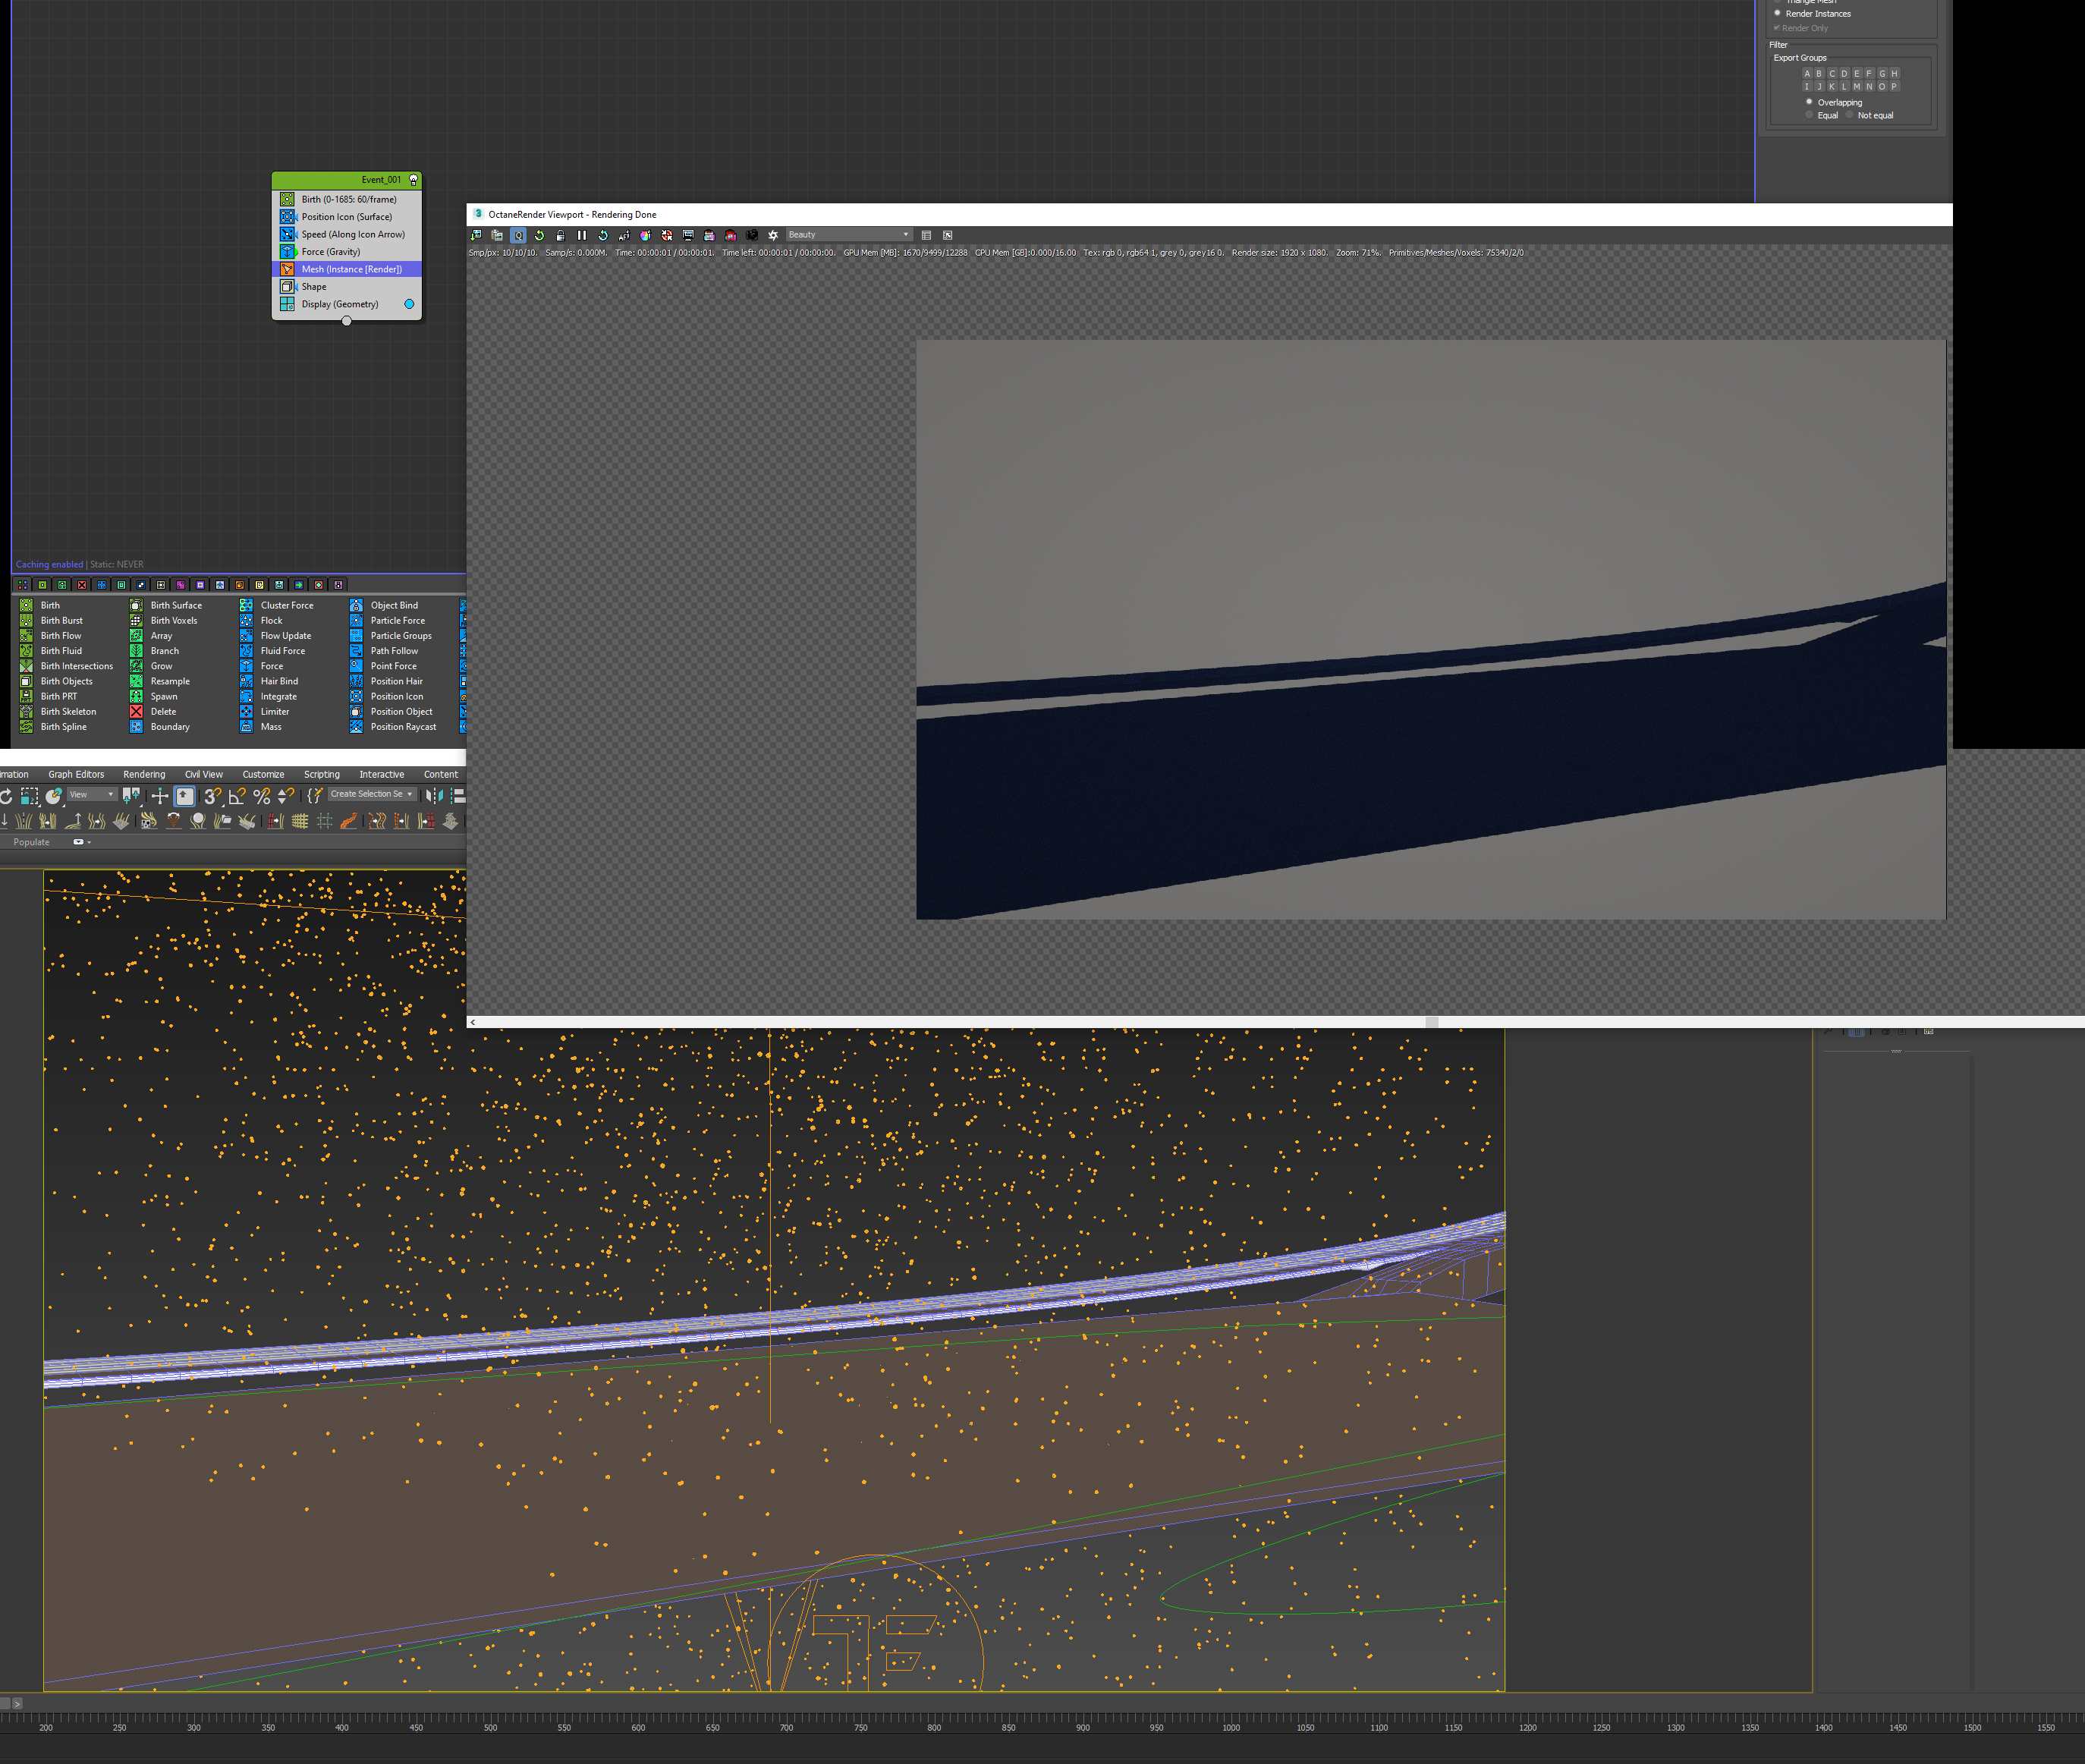Open the Beauty render pass dropdown
Image resolution: width=2085 pixels, height=1764 pixels.
point(848,235)
